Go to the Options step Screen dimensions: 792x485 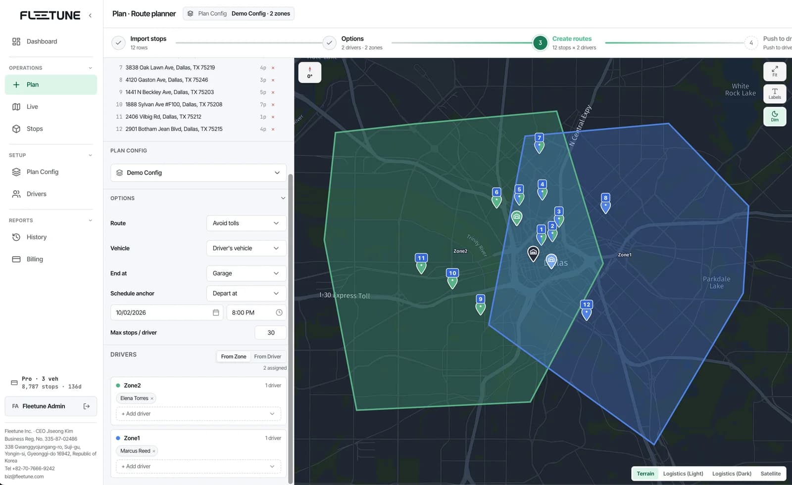click(353, 43)
